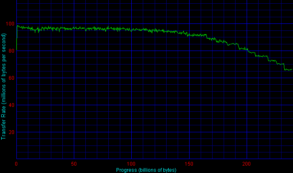Viewport: 293px width, 173px height.
Task: Click the 'Progress (billions of bytes)' axis title
Action: [x=146, y=170]
